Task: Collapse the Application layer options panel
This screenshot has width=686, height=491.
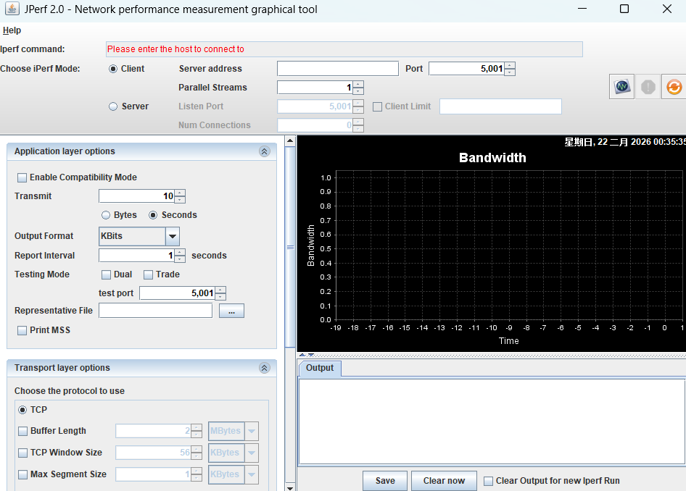Action: click(x=264, y=151)
